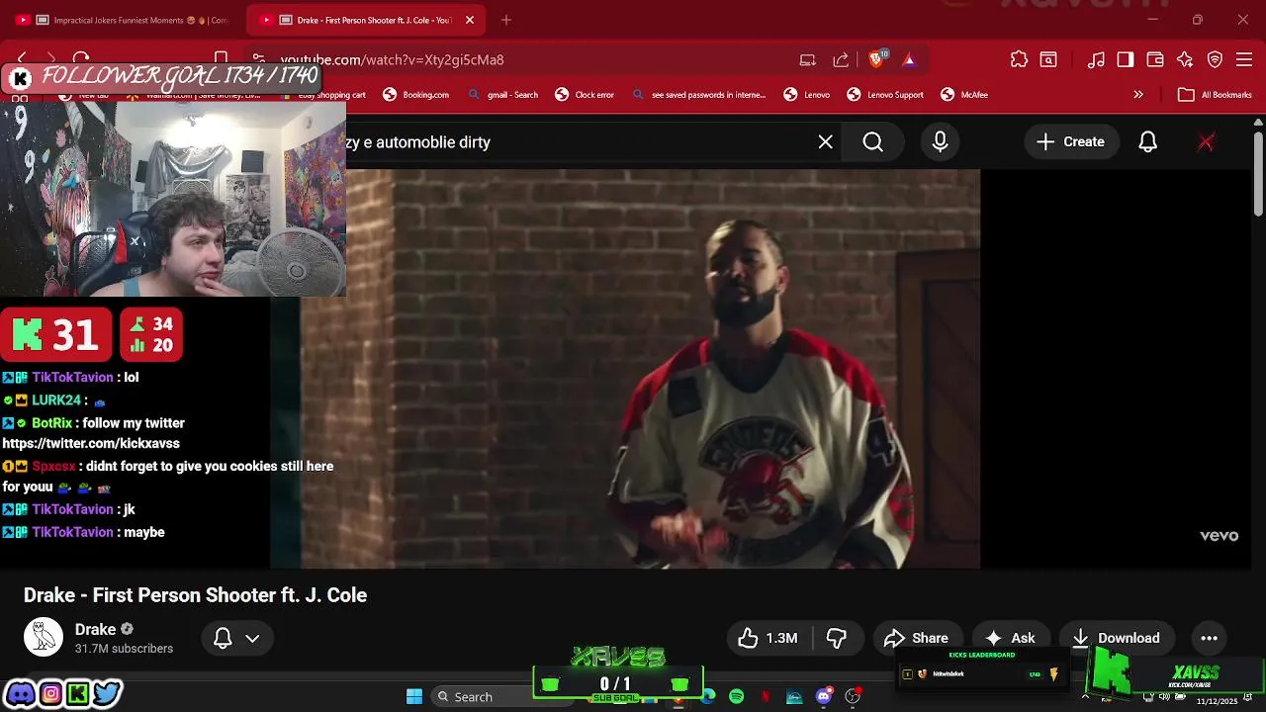Click taskbar date 11/12/2025
1266x712 pixels.
pyautogui.click(x=1217, y=701)
